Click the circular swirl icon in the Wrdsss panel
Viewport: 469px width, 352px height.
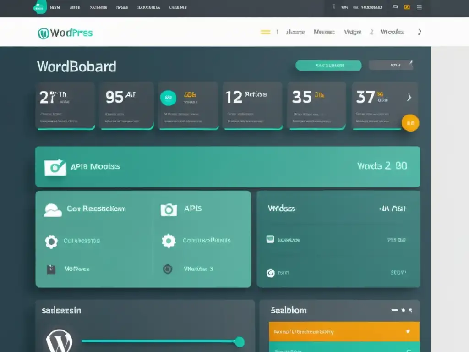click(x=271, y=273)
